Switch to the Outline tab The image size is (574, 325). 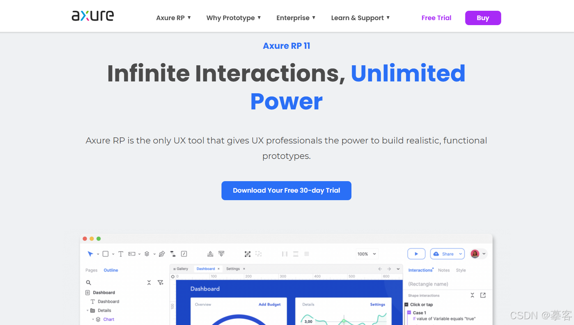click(111, 270)
